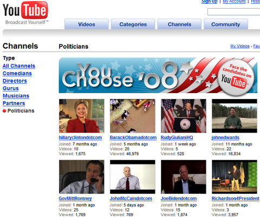Image resolution: width=260 pixels, height=218 pixels.
Task: Click 'Joined: 11 months ago' text
Action: click(232, 144)
